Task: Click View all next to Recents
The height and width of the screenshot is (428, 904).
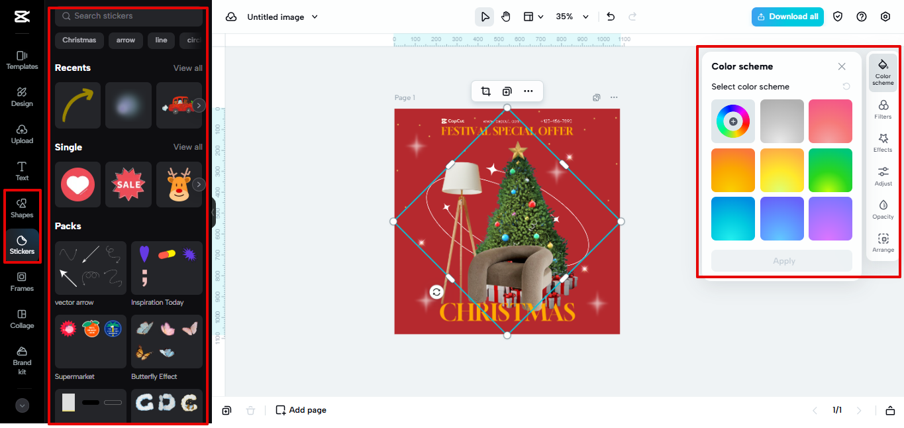Action: 188,68
